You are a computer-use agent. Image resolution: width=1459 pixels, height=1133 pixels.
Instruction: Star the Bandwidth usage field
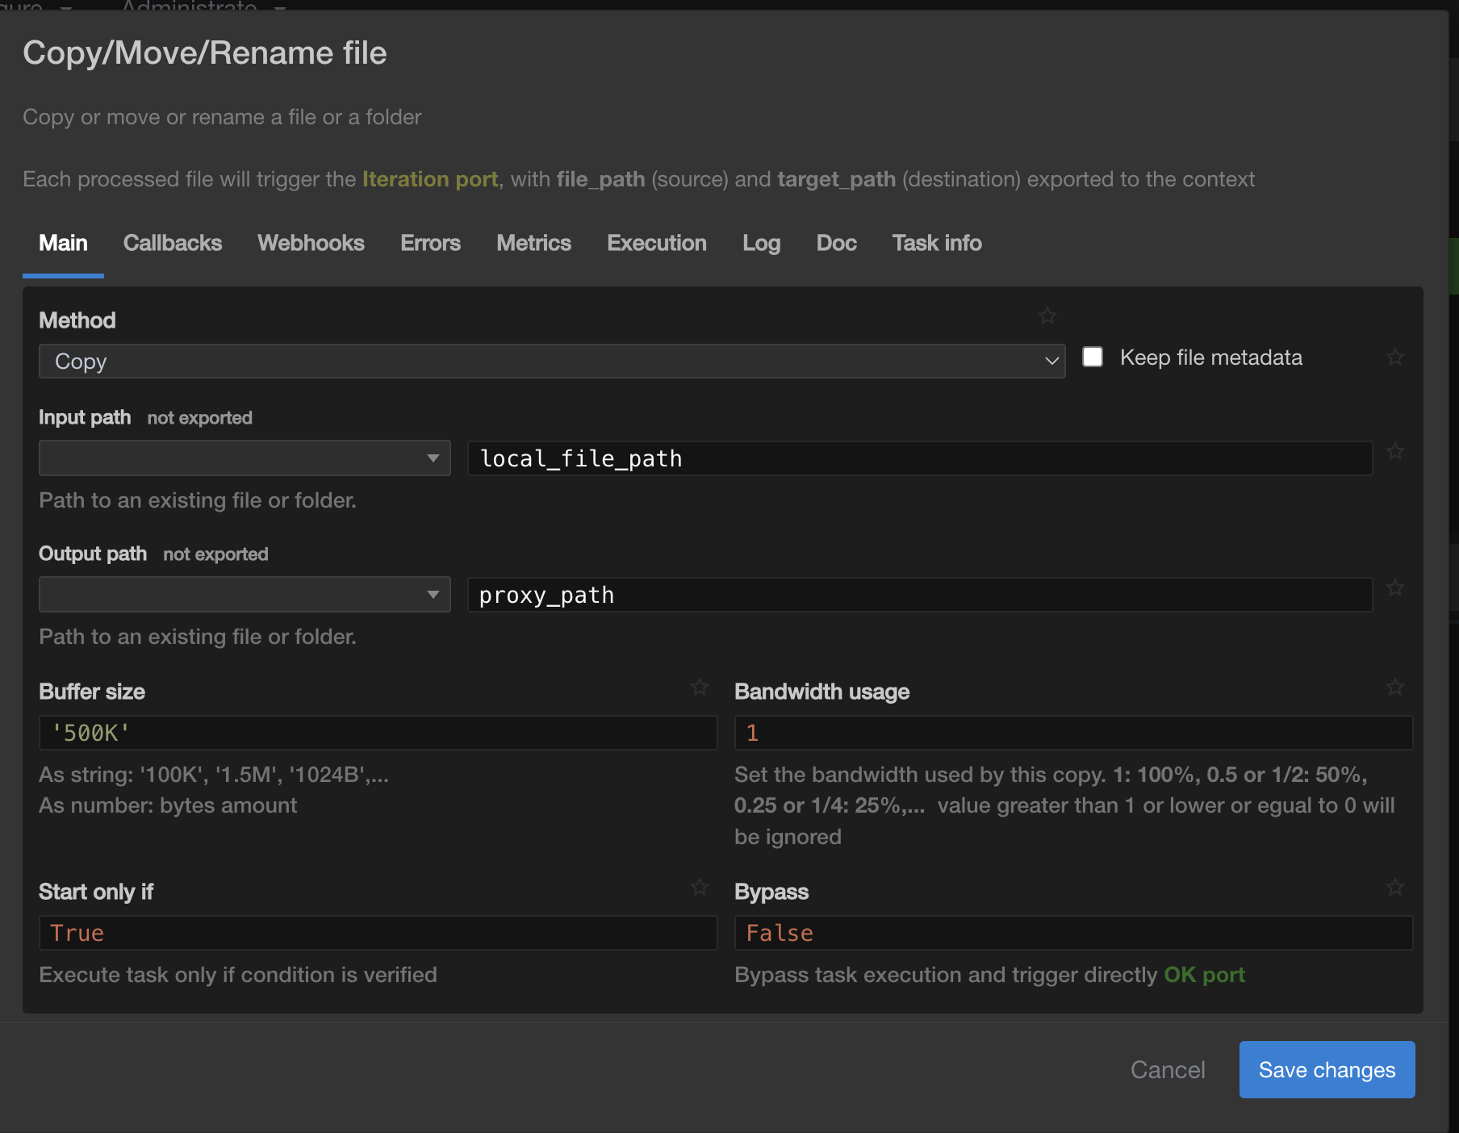tap(1395, 688)
